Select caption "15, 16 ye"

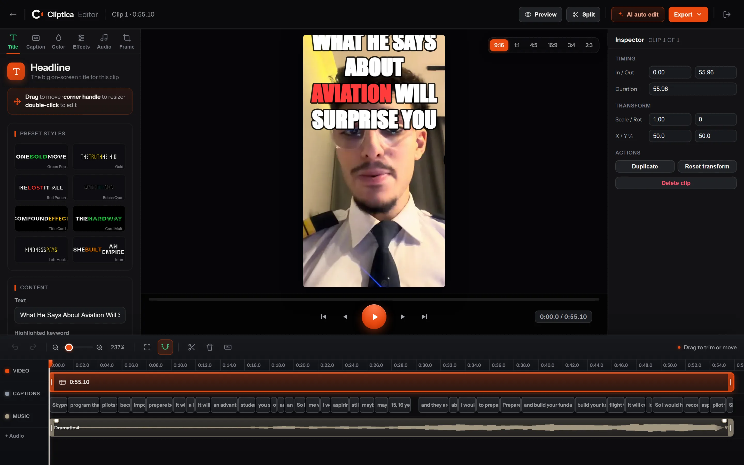tap(400, 405)
